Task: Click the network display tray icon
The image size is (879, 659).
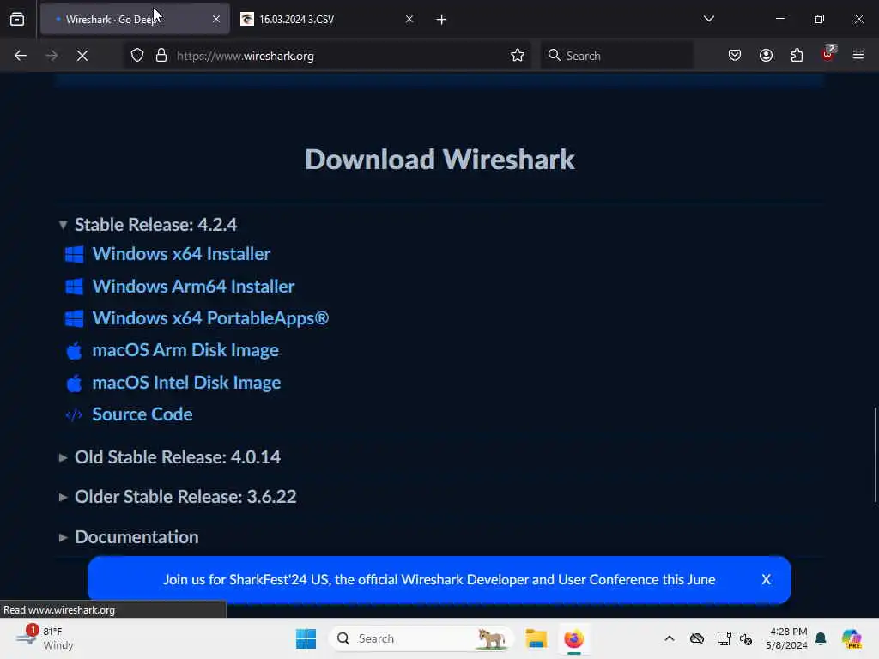Action: 724,638
